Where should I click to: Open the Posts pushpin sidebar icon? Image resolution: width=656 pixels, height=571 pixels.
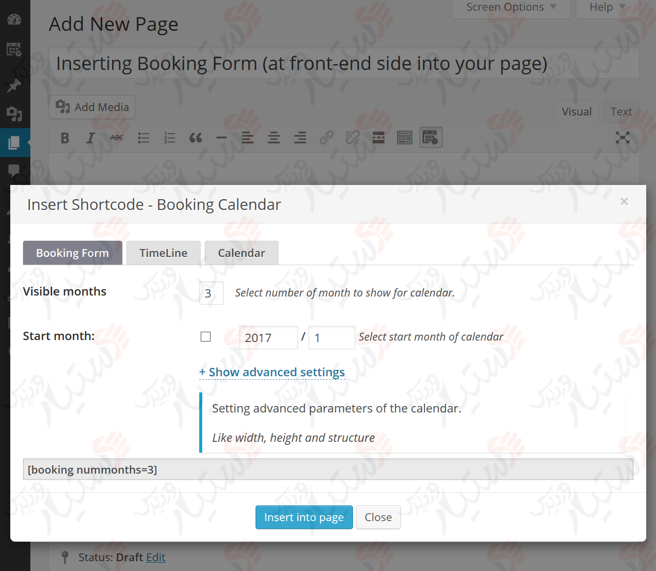point(14,85)
